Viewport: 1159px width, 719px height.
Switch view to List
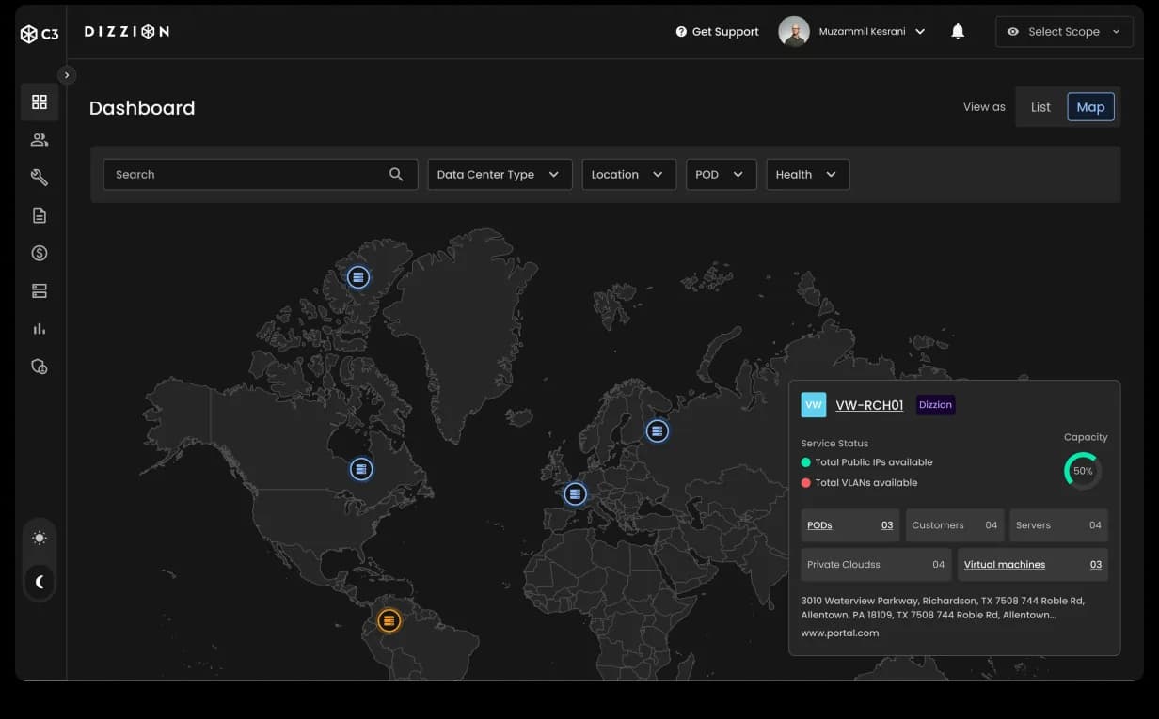pyautogui.click(x=1040, y=107)
